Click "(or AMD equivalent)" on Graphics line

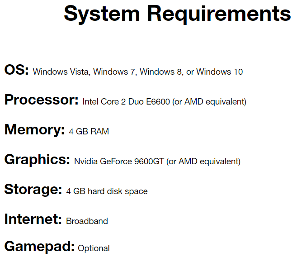point(203,162)
